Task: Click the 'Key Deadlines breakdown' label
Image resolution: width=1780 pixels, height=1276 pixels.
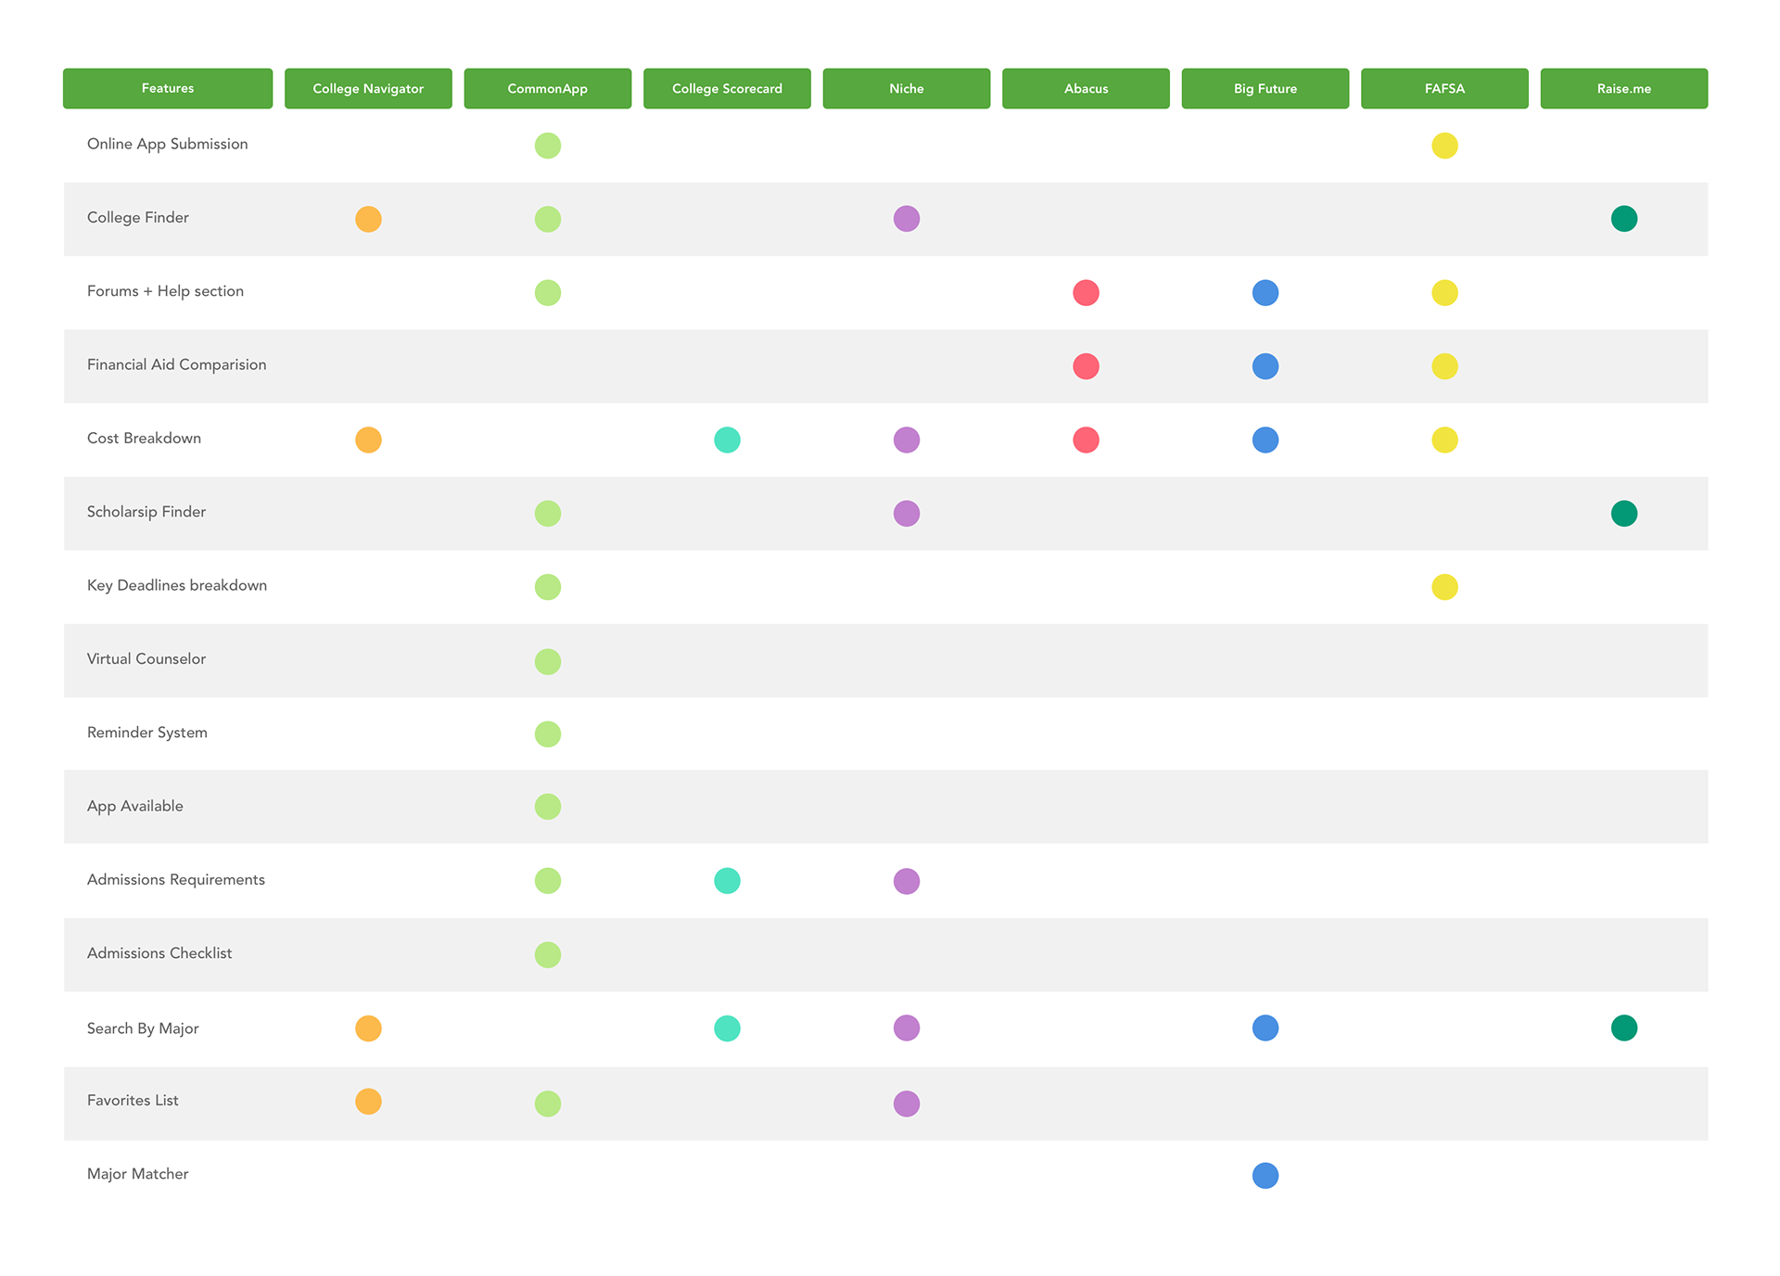Action: (x=177, y=585)
